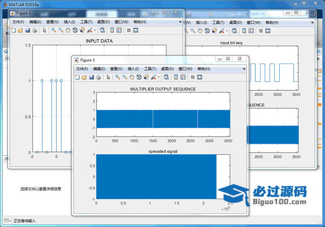Insert colorbar in Figure 3
325x227 pixels.
176,77
